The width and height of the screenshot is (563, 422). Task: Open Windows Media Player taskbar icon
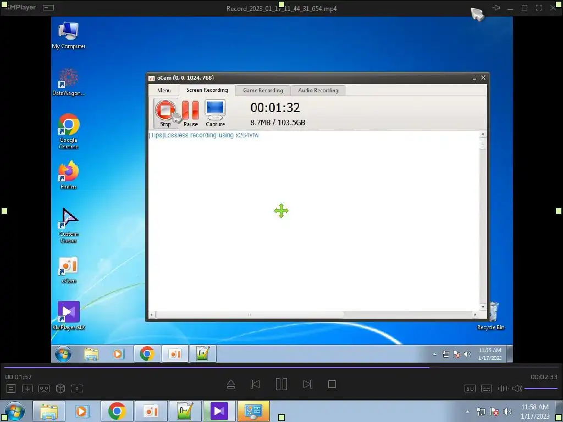point(82,411)
